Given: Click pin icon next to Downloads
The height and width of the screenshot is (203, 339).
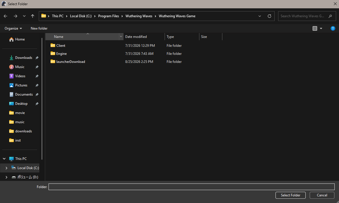Looking at the screenshot, I should 37,58.
